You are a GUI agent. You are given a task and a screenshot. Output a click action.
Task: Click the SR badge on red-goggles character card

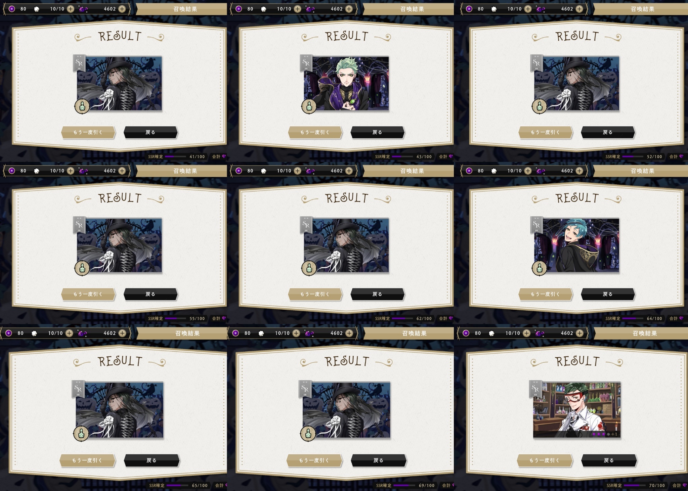(x=535, y=390)
